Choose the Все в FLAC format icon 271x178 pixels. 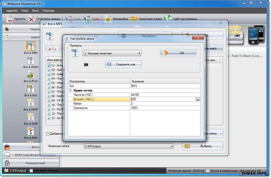[x=30, y=76]
